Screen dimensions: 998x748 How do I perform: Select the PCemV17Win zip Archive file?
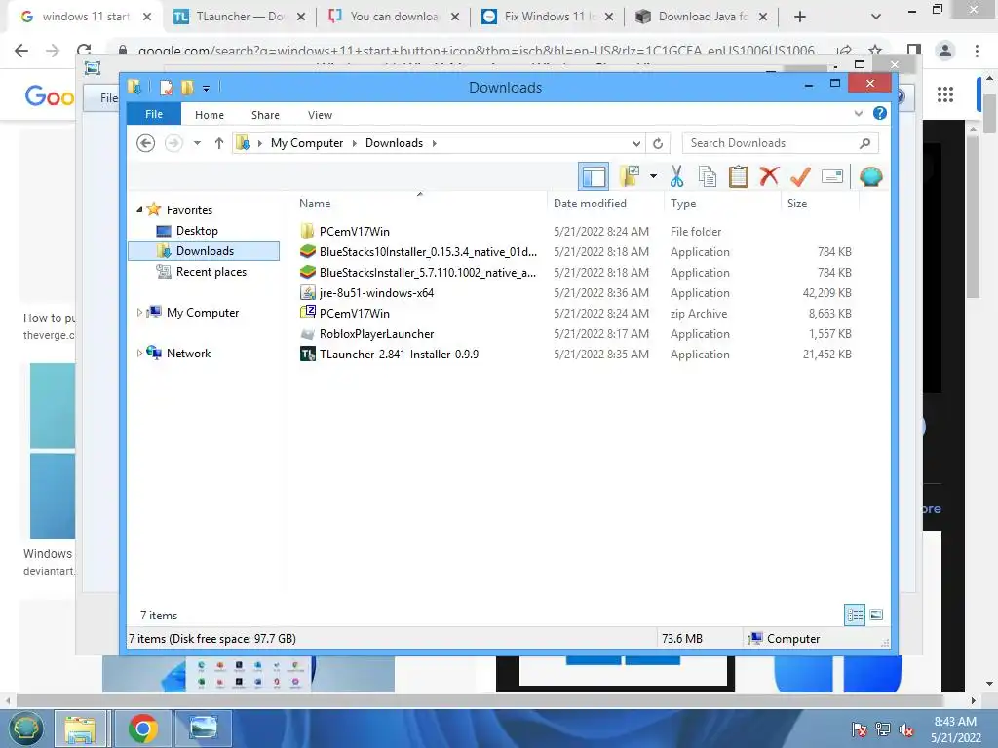point(575,313)
